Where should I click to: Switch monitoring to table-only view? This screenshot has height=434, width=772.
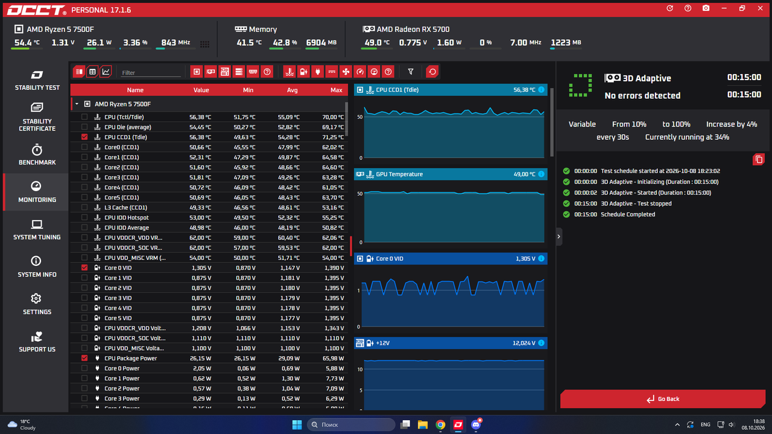tap(92, 72)
